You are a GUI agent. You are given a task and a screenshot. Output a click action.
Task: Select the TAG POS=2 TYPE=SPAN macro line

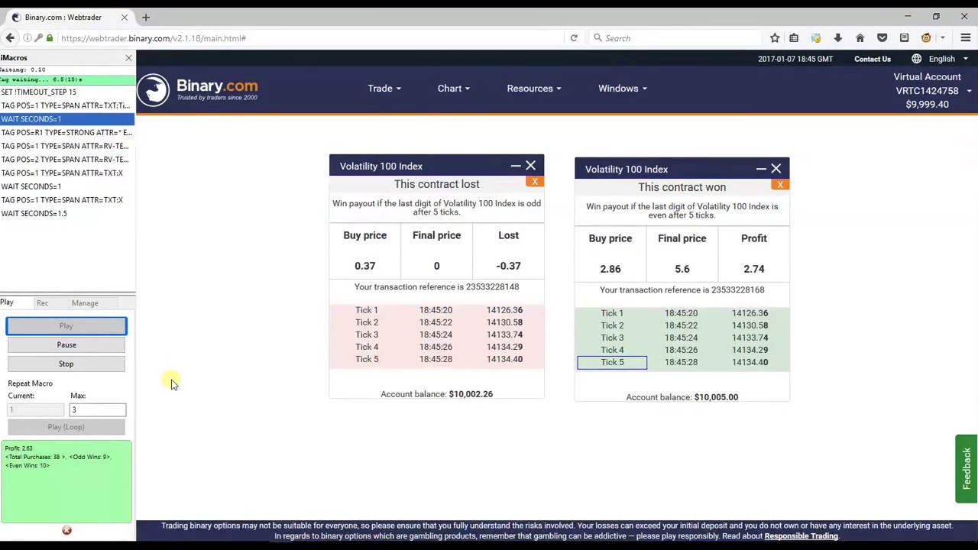tap(67, 160)
